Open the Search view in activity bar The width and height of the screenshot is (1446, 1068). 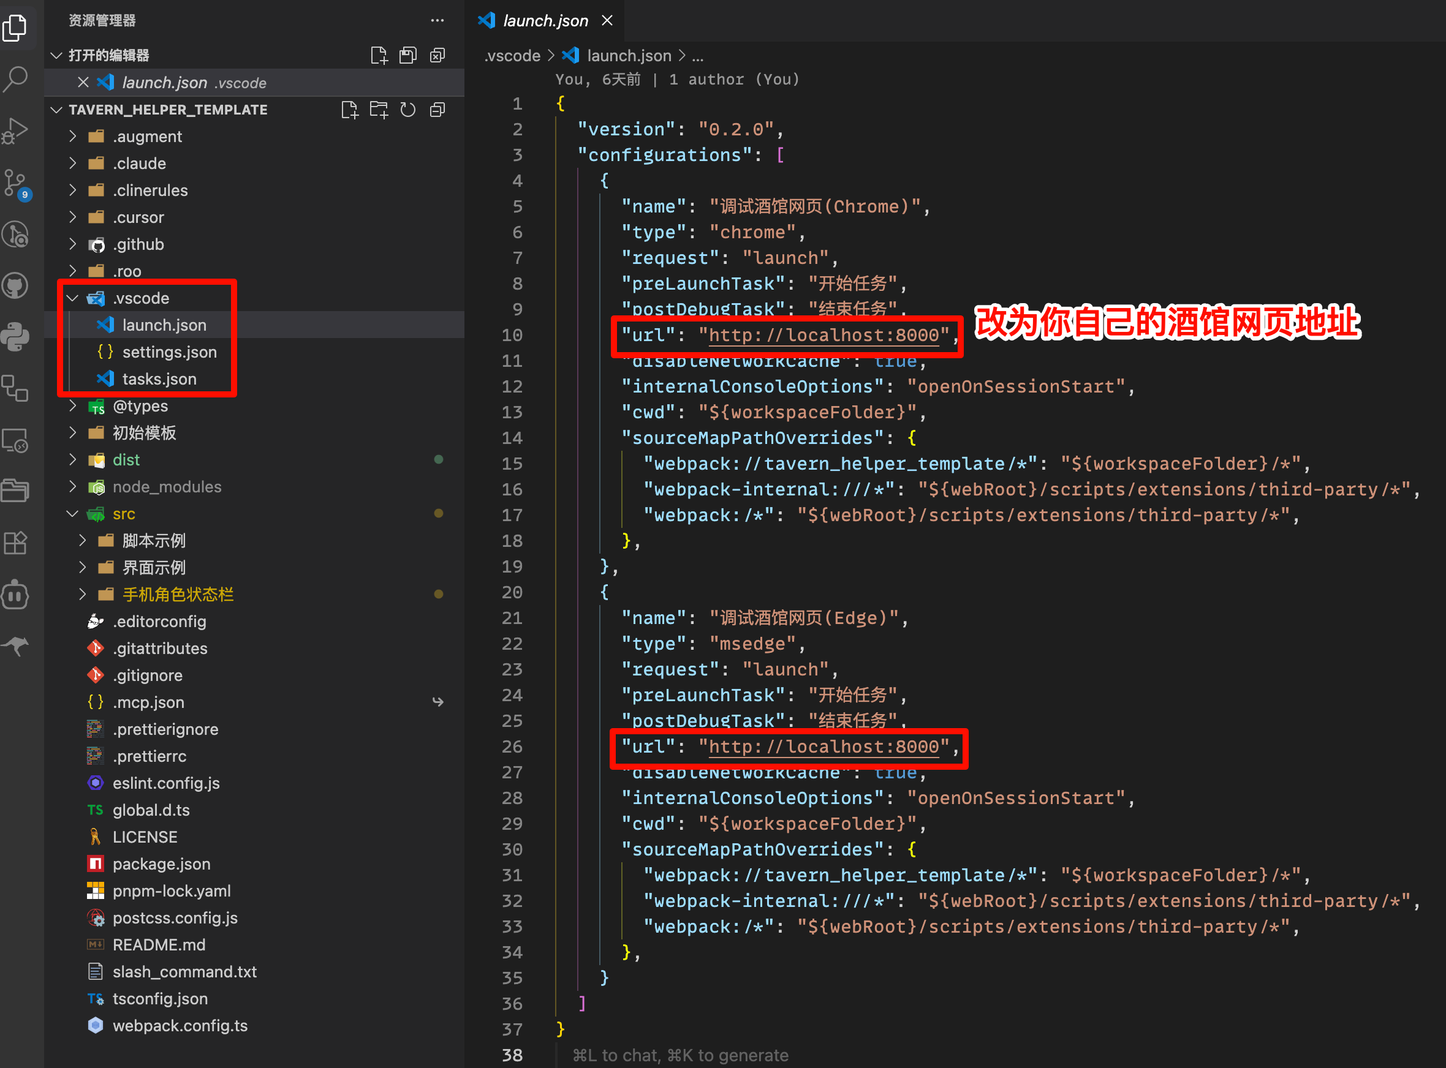pyautogui.click(x=15, y=79)
